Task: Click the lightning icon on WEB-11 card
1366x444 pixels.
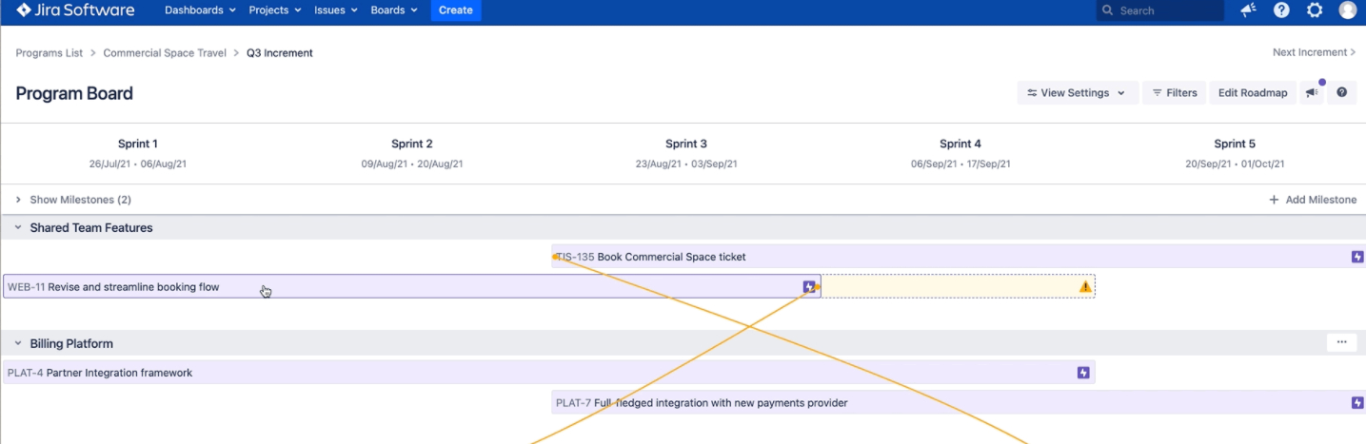Action: tap(809, 286)
